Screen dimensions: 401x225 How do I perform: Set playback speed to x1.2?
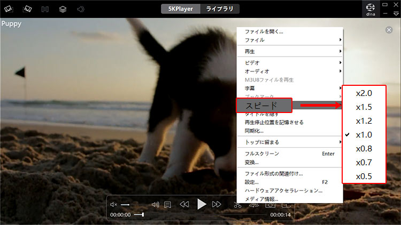click(x=364, y=120)
